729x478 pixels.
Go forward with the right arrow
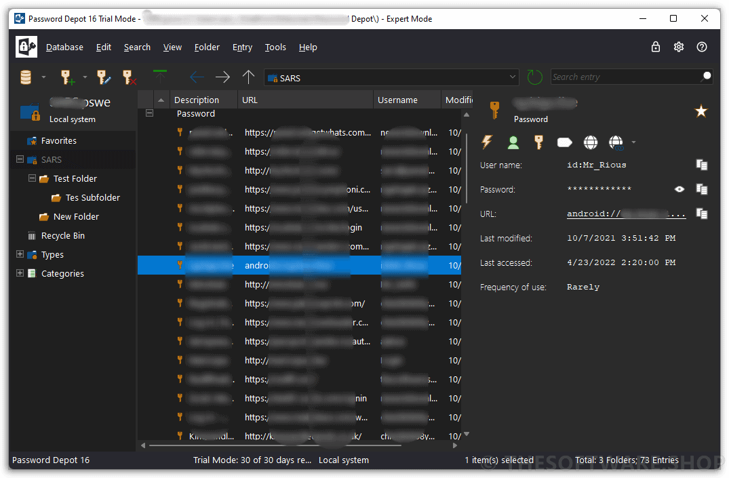tap(222, 77)
